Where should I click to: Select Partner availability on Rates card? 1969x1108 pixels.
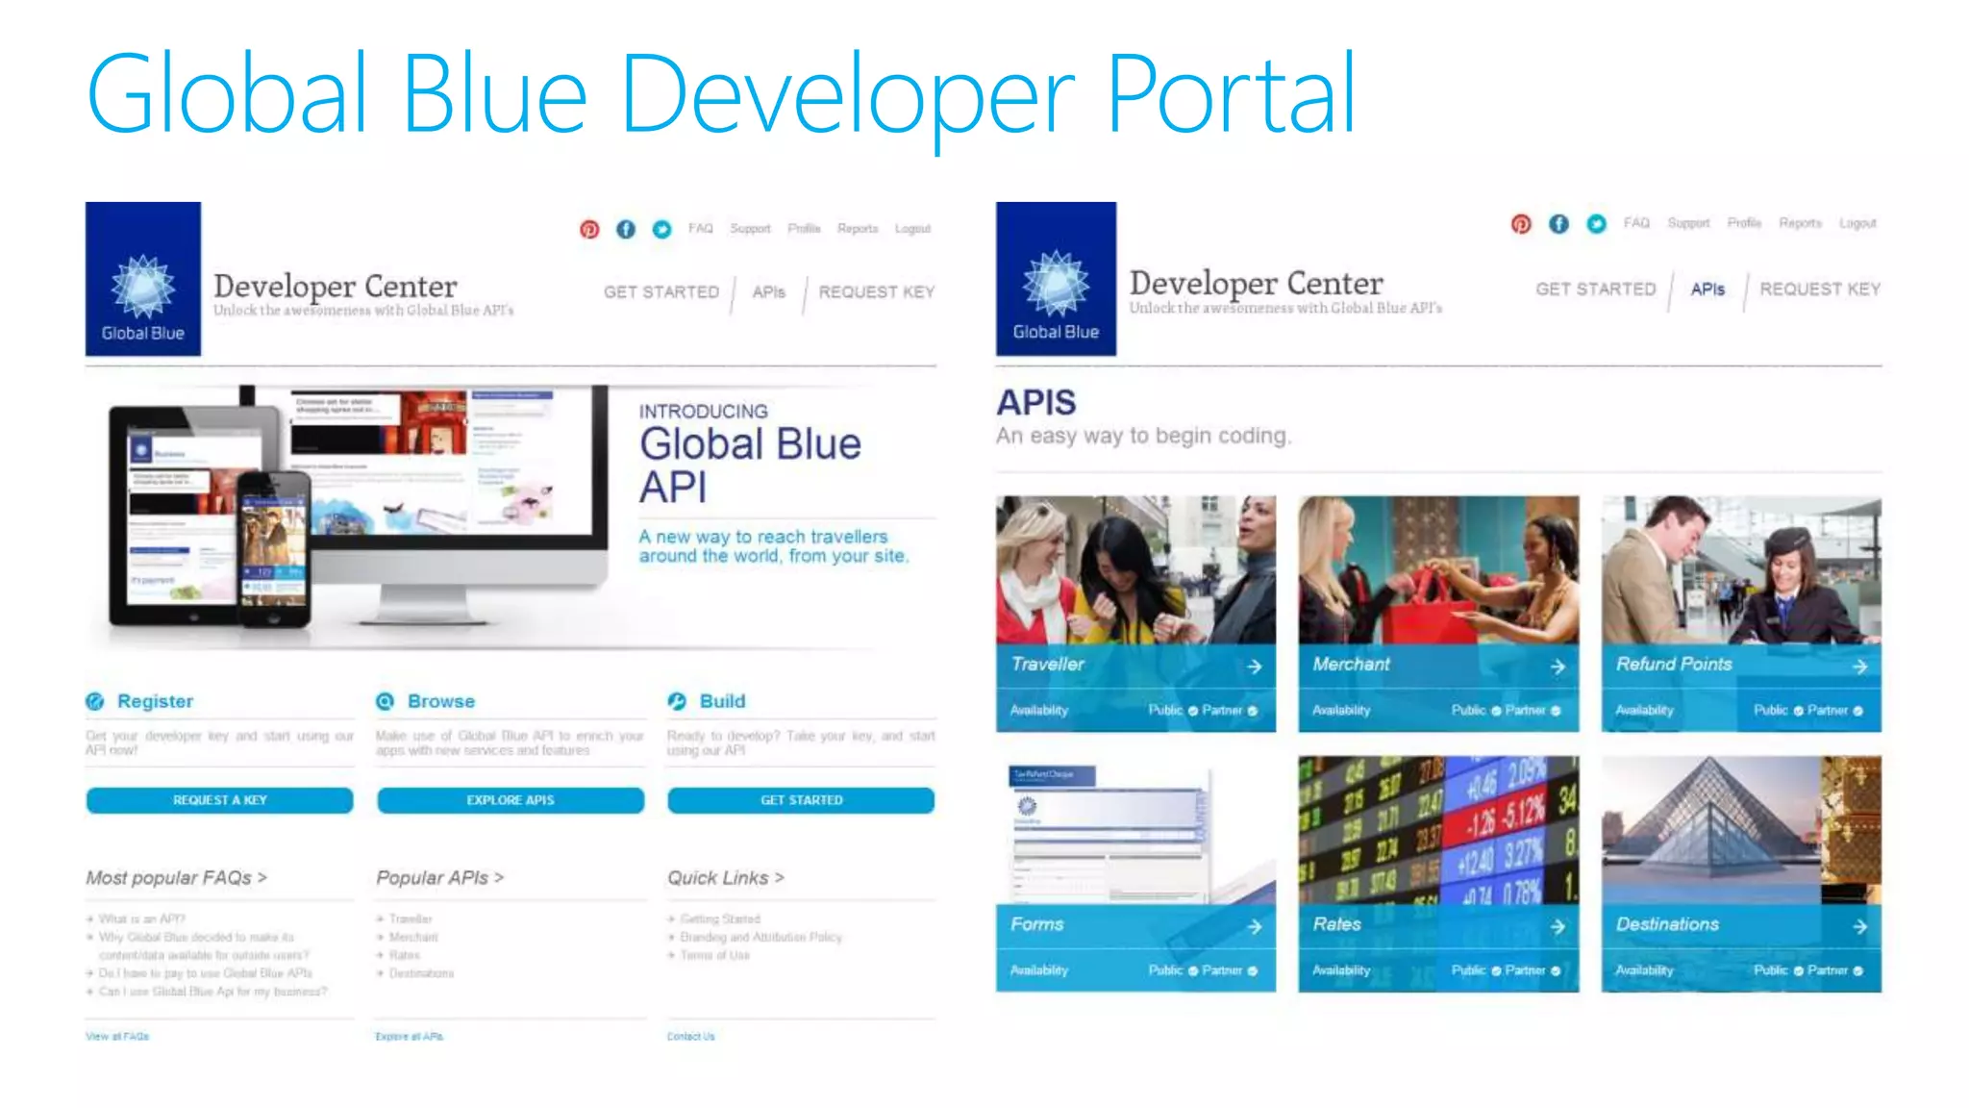coord(1556,971)
